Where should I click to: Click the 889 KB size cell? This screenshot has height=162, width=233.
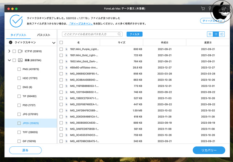pos(138,123)
